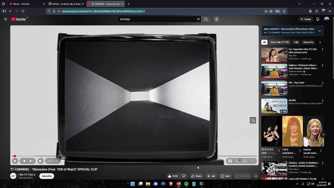Search with voice microphone icon
The width and height of the screenshot is (334, 188).
(216, 19)
